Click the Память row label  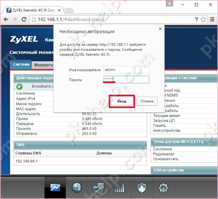(159, 126)
